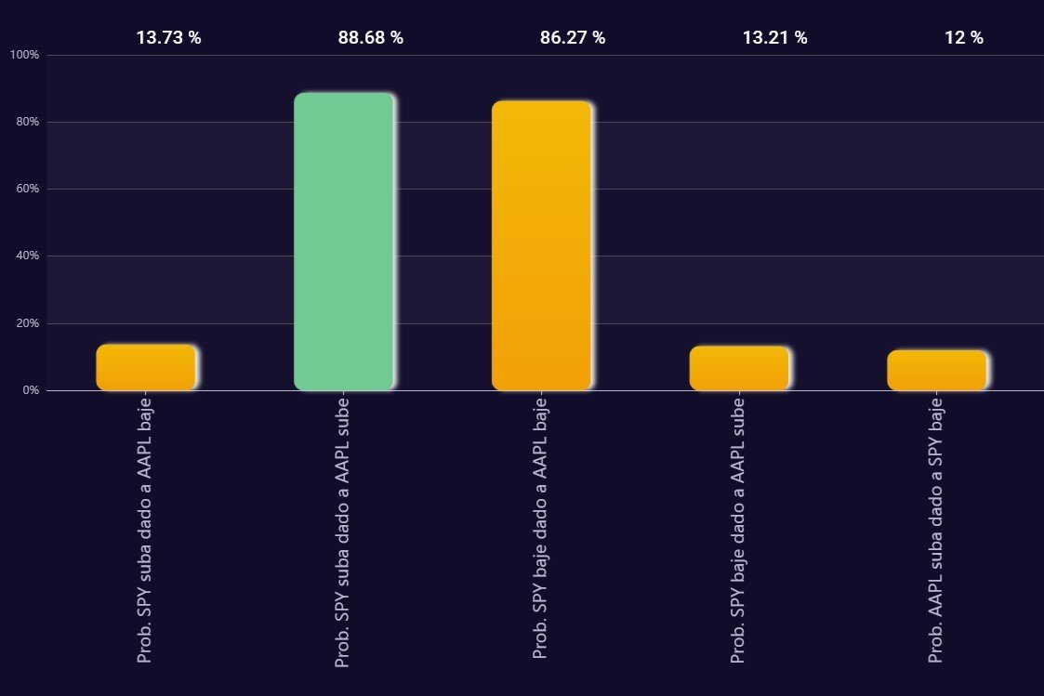This screenshot has width=1044, height=696.
Task: Select the 88.68 % value label
Action: click(370, 38)
